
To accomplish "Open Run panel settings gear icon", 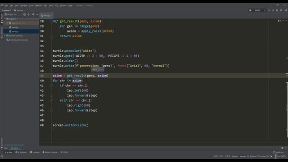I will tap(282, 148).
